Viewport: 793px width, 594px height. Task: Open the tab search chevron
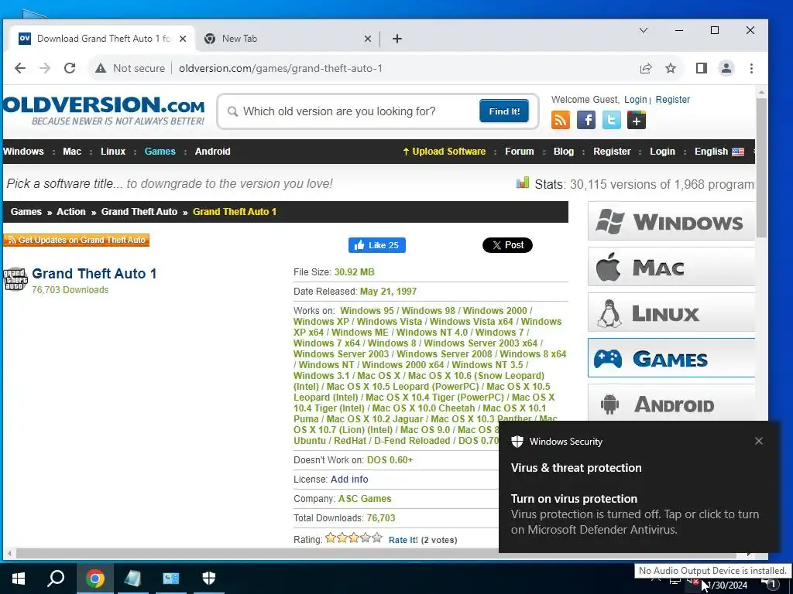click(x=644, y=30)
